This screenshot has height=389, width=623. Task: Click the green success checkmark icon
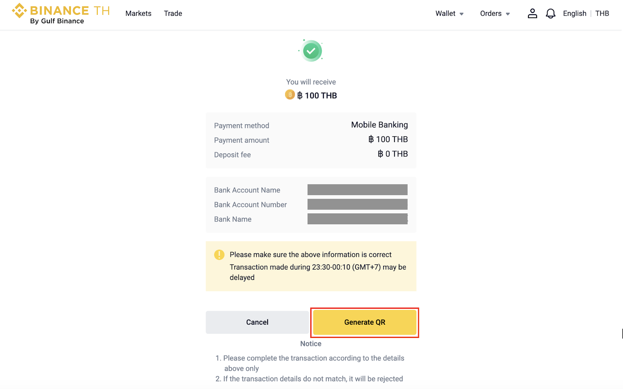click(311, 51)
